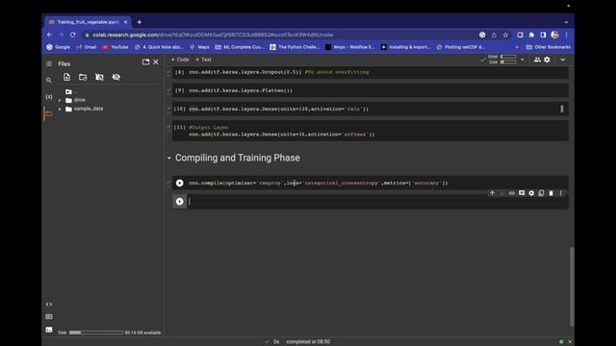Select the Files folder icon in sidebar
The height and width of the screenshot is (346, 616).
pos(49,114)
